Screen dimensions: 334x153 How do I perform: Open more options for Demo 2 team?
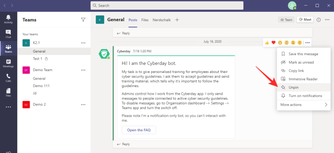[83, 104]
